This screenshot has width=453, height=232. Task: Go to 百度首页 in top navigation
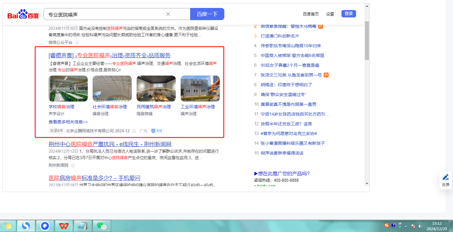(x=311, y=14)
